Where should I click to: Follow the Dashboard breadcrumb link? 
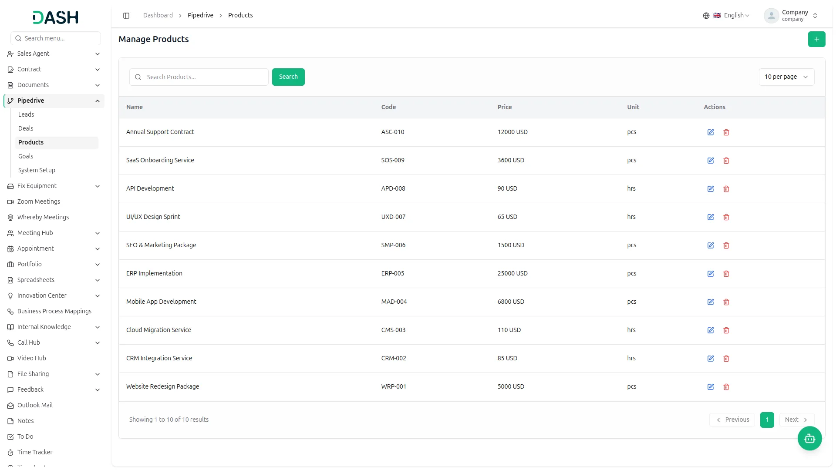(x=158, y=16)
